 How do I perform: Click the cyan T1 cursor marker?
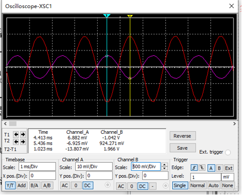click(107, 16)
